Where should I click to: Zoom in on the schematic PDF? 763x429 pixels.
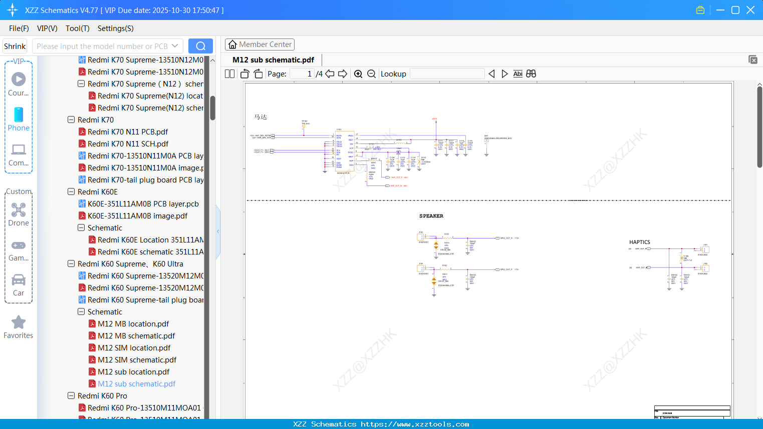(x=358, y=73)
